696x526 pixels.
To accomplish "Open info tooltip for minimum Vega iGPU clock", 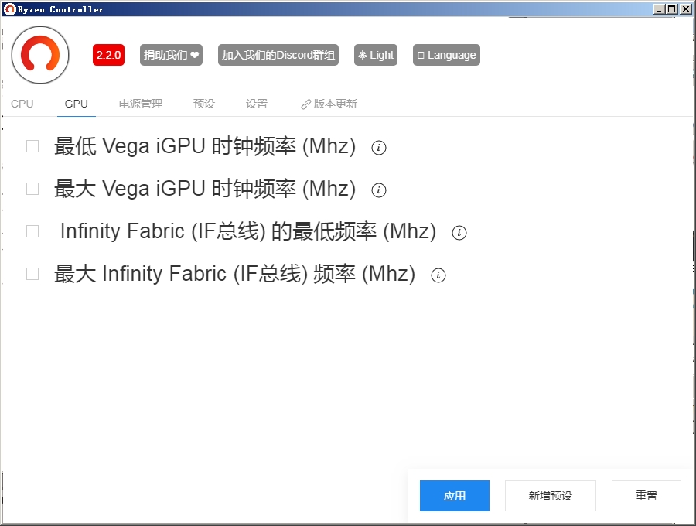I will click(378, 148).
